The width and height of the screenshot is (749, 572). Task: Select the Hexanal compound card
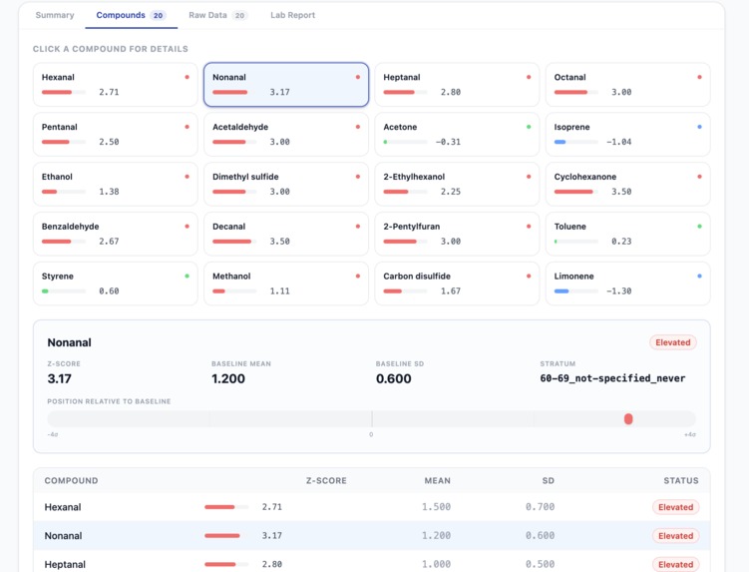click(x=115, y=85)
